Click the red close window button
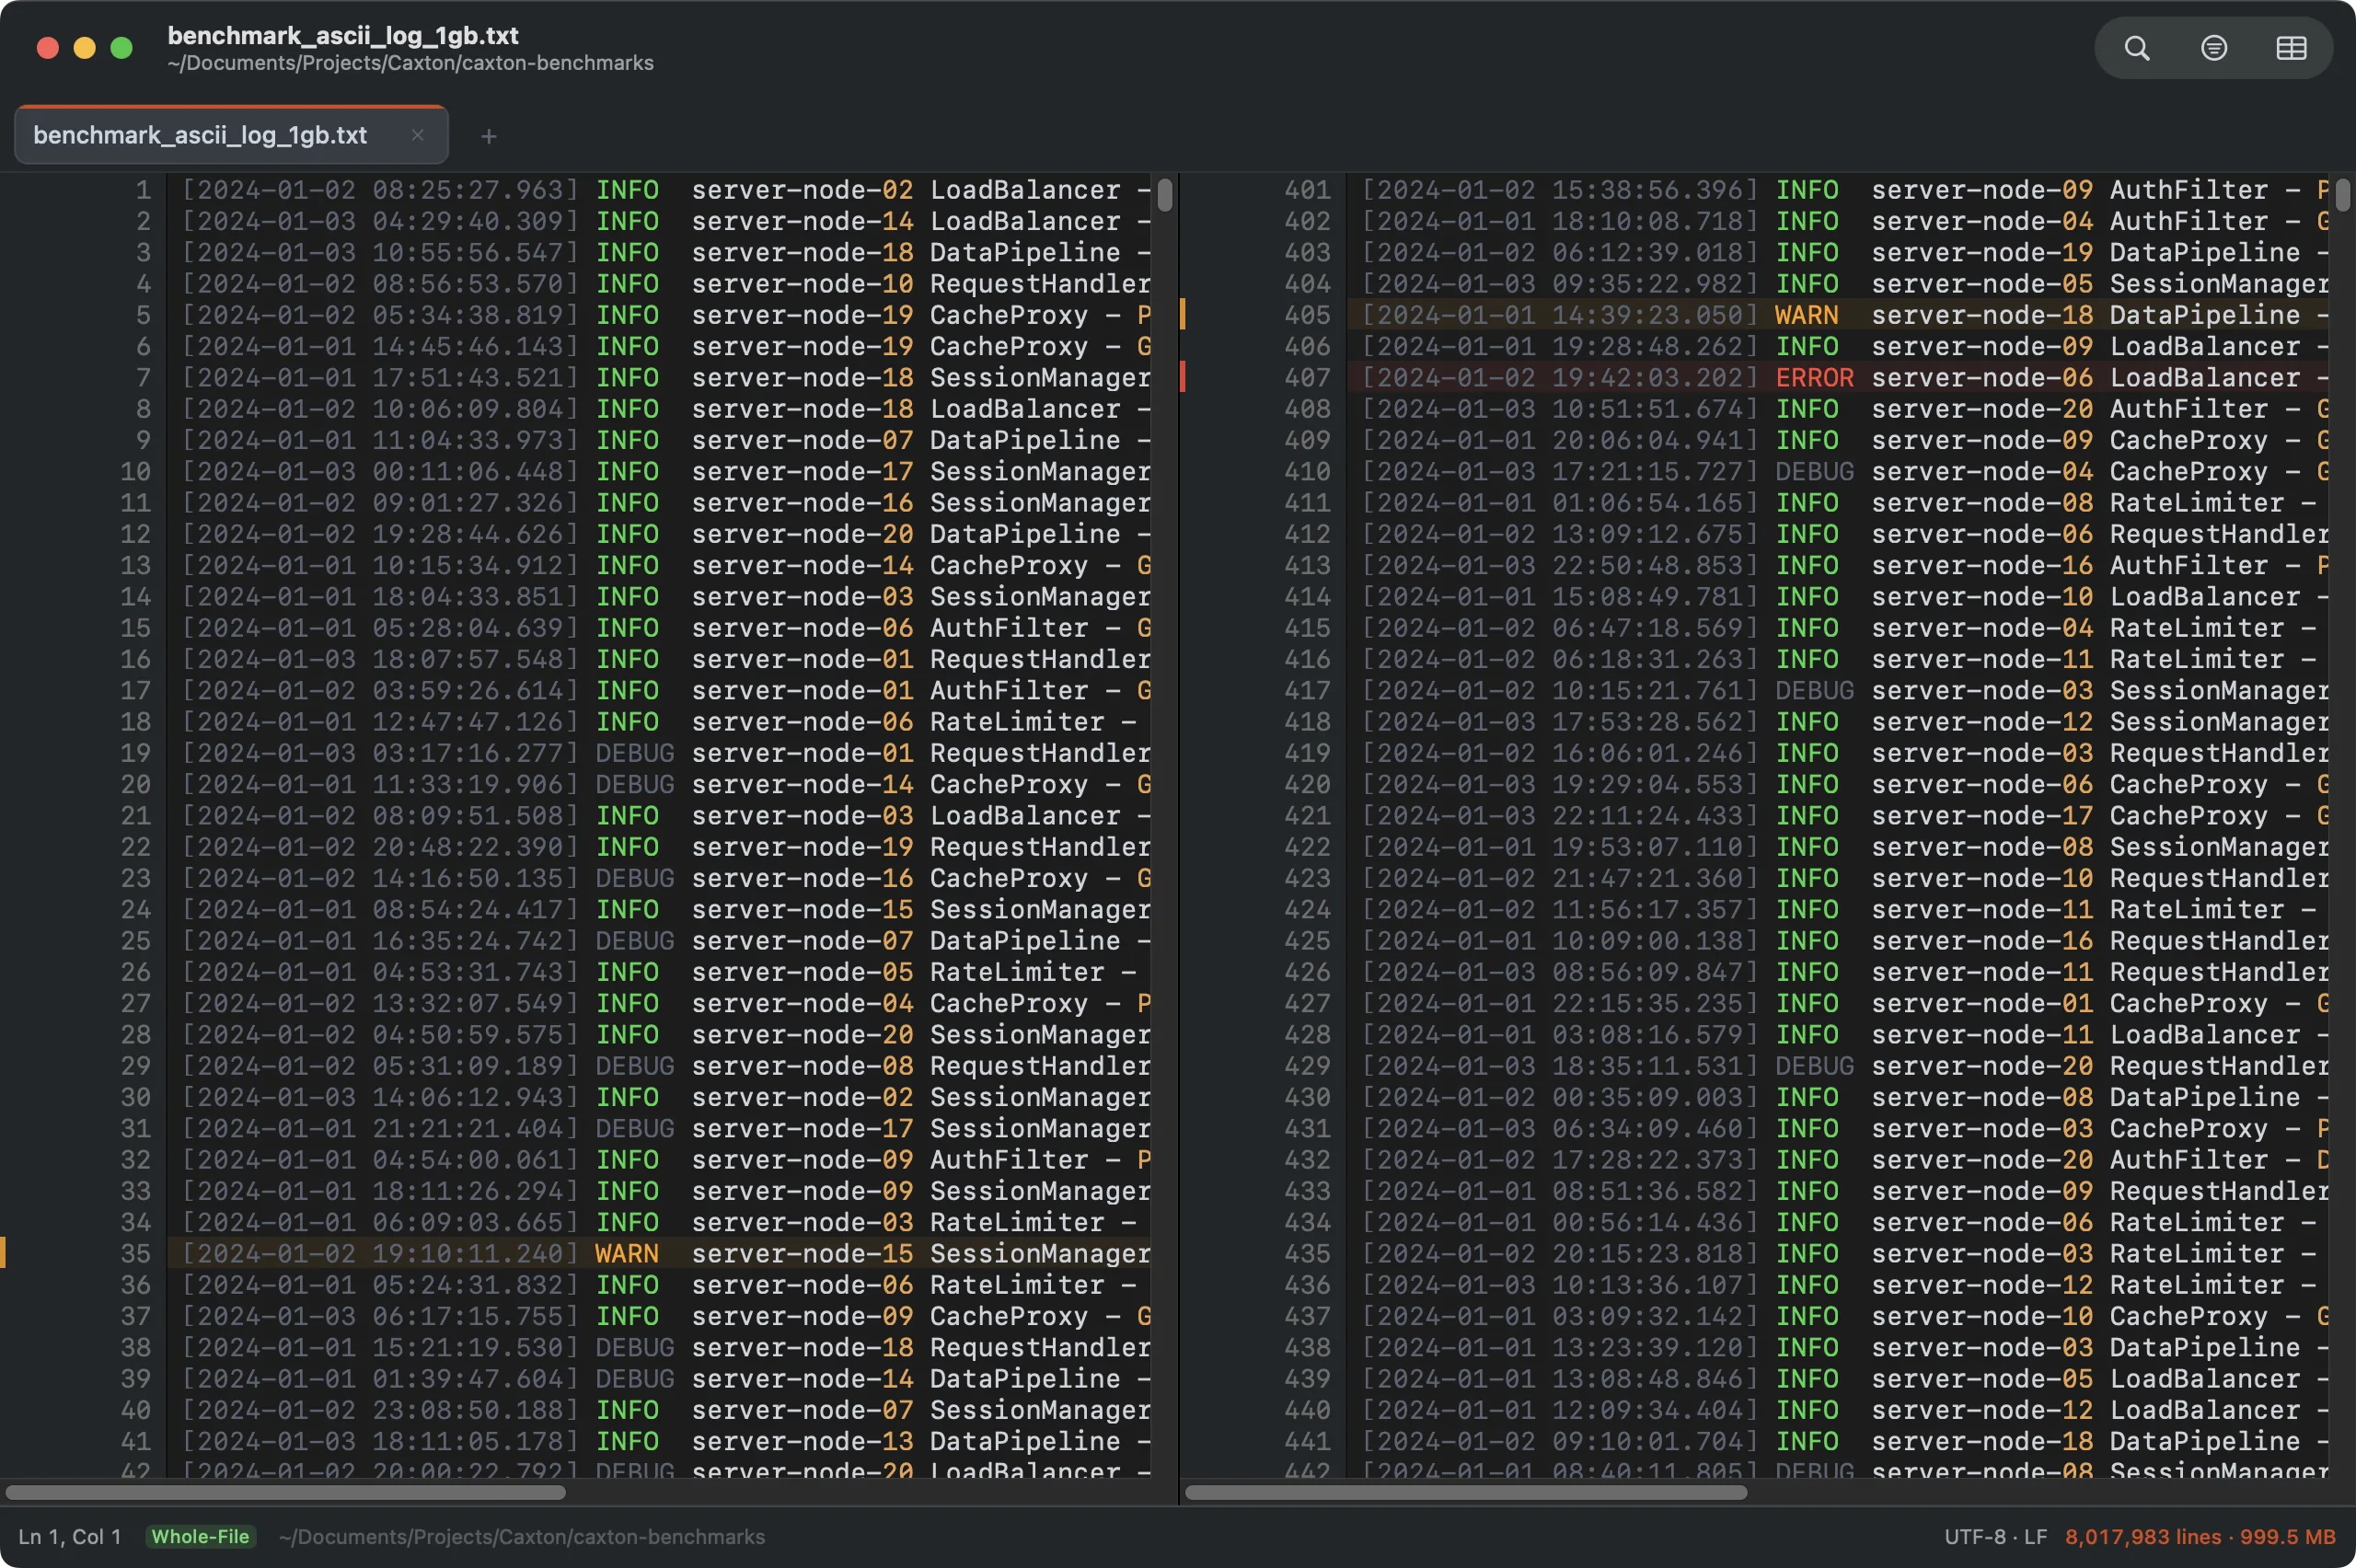The width and height of the screenshot is (2356, 1568). 47,48
